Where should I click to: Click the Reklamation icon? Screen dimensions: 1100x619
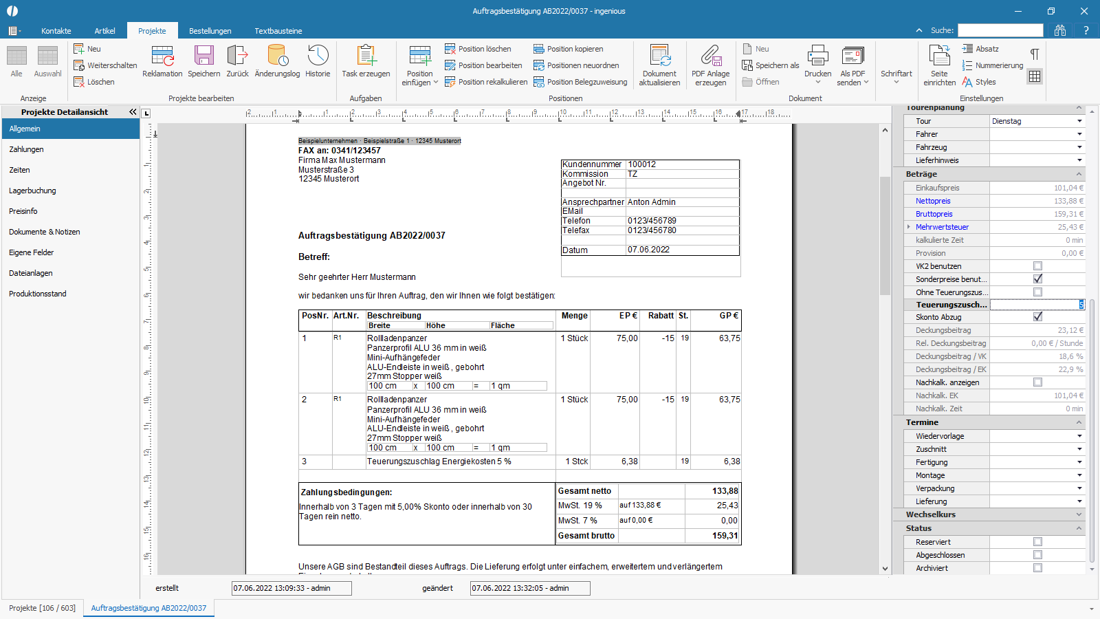tap(162, 56)
